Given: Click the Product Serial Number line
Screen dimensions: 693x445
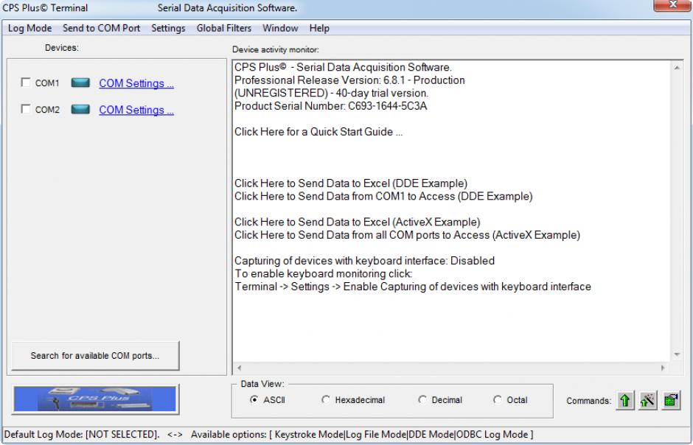Looking at the screenshot, I should click(330, 106).
